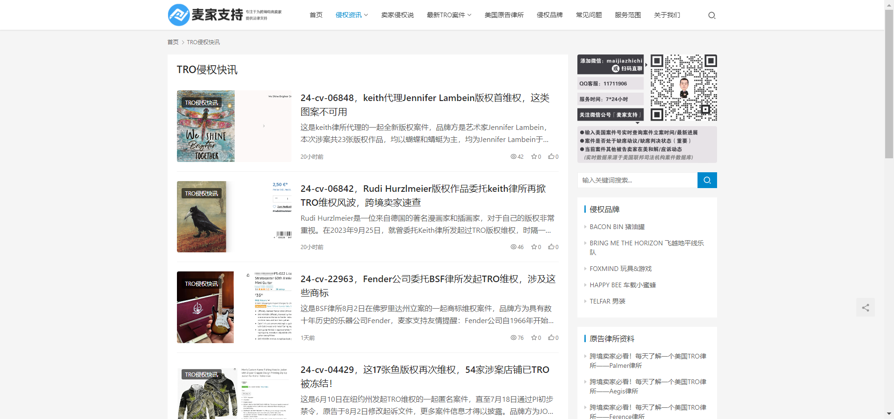Favorite the 24-cv-06848 article with star icon
894x419 pixels.
click(x=536, y=157)
